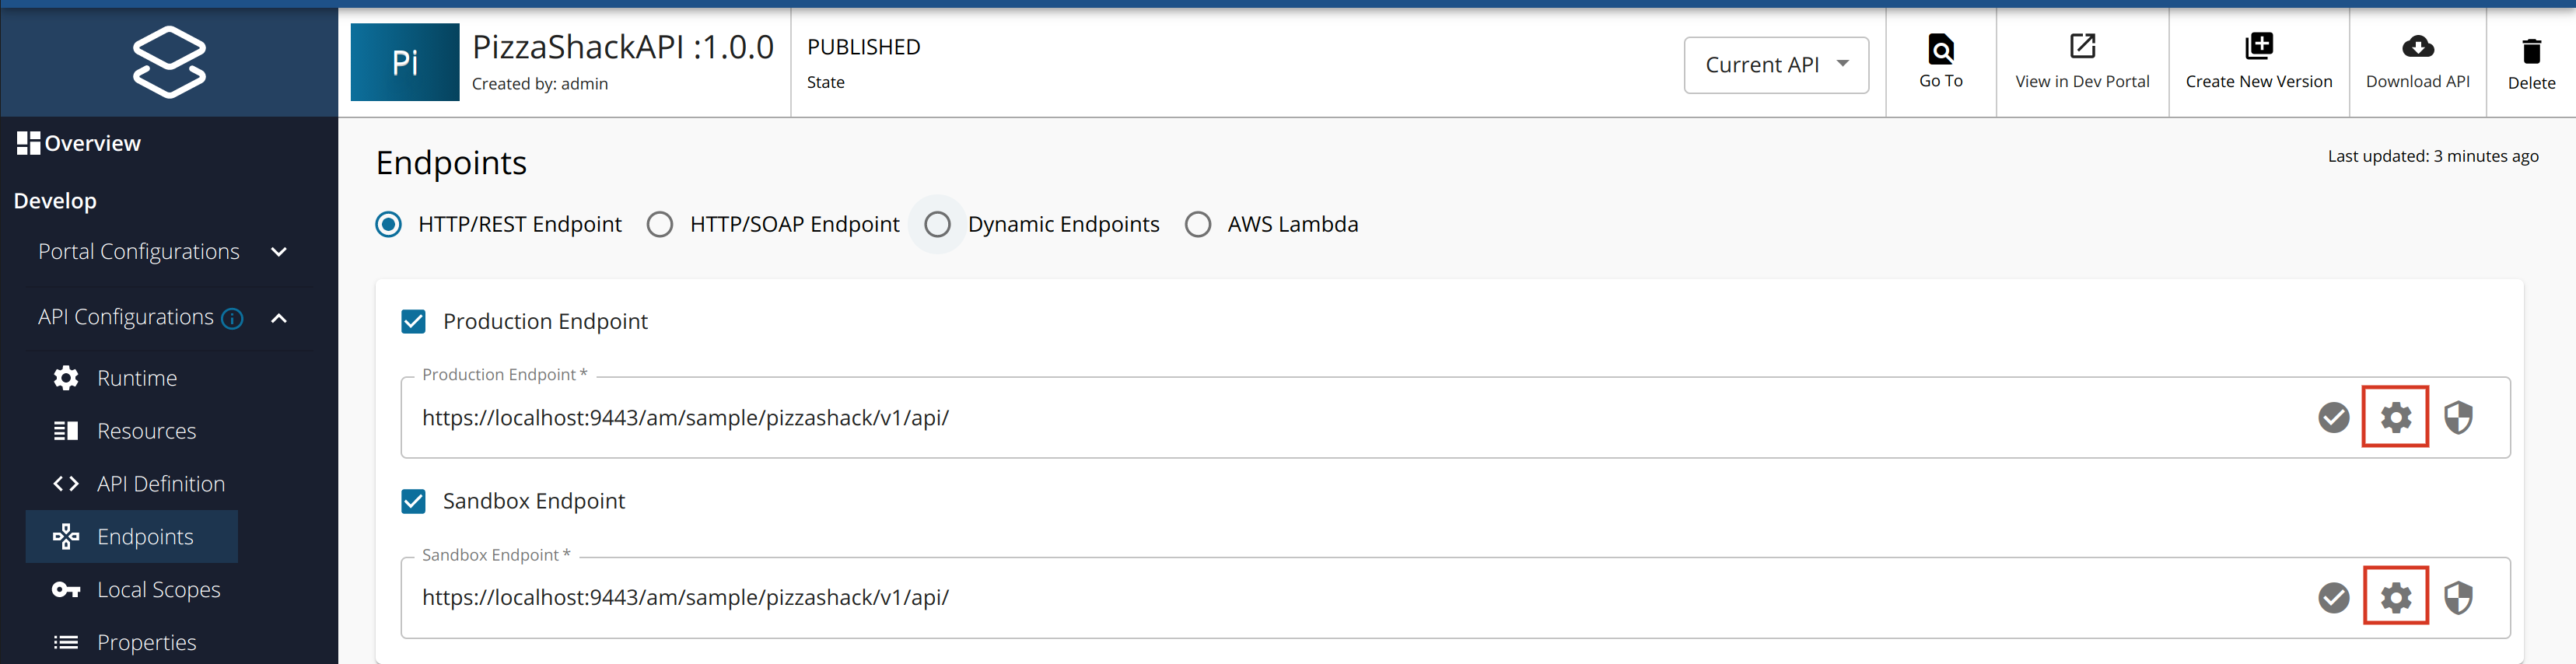Select the HTTP/SOAP Endpoint radio button

(x=660, y=224)
